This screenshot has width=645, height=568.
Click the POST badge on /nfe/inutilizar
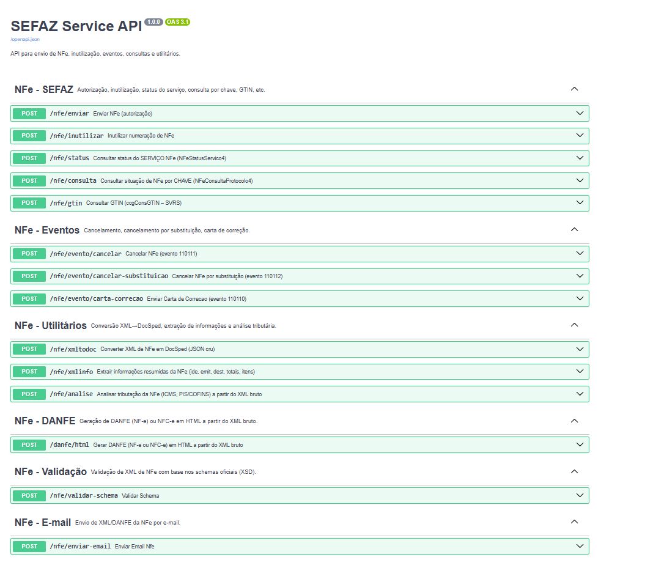tap(28, 136)
